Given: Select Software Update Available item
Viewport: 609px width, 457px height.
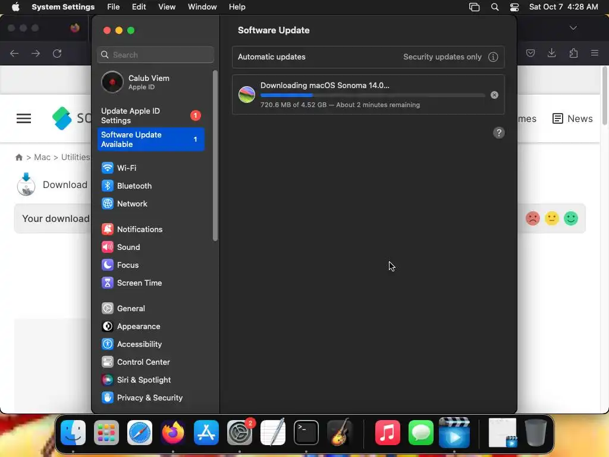Looking at the screenshot, I should (150, 139).
